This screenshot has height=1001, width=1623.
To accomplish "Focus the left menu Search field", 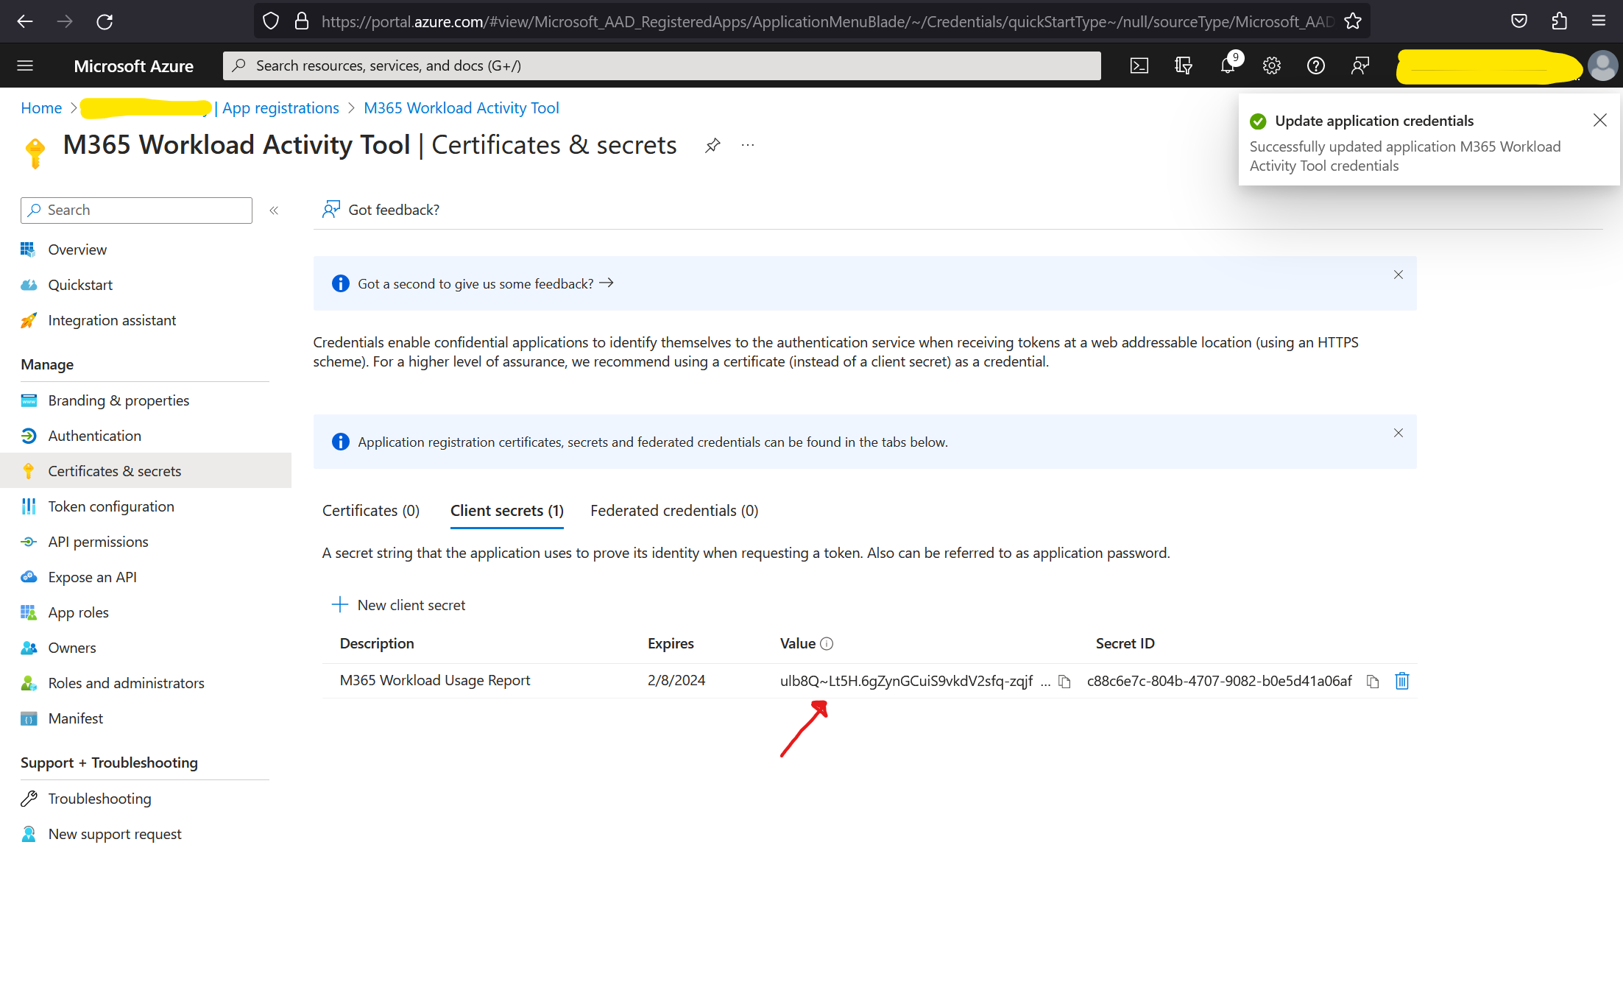I will [x=136, y=211].
